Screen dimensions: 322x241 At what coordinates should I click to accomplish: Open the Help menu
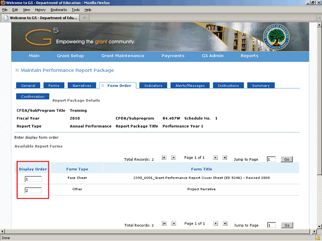pyautogui.click(x=88, y=10)
